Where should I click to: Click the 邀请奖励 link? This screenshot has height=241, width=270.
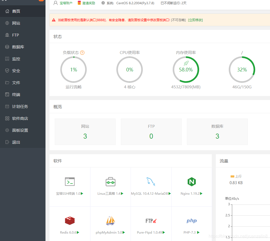tap(89, 3)
